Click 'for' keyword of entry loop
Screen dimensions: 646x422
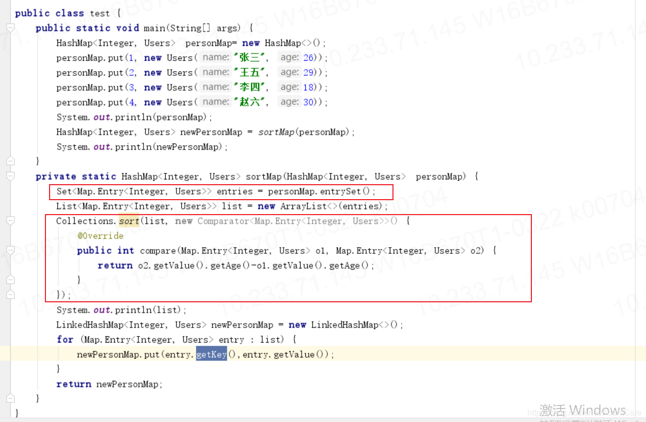point(65,339)
